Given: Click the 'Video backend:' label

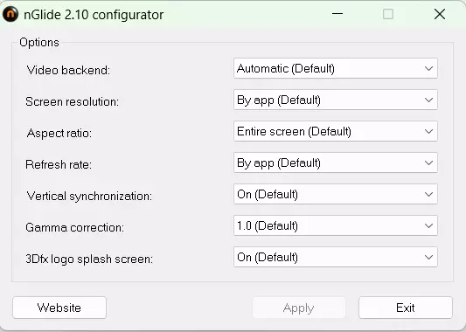Looking at the screenshot, I should click(68, 71).
